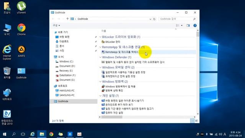This screenshot has height=138, width=245.
Task: Collapse the Windows 방화벽 group
Action: (x=100, y=82)
